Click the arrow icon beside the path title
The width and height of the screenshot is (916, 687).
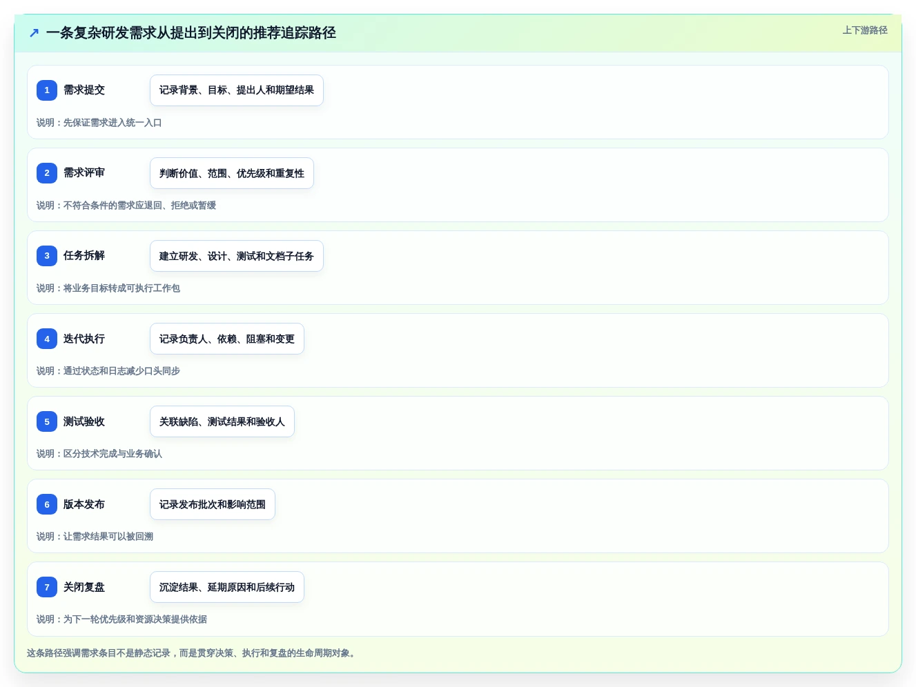34,32
